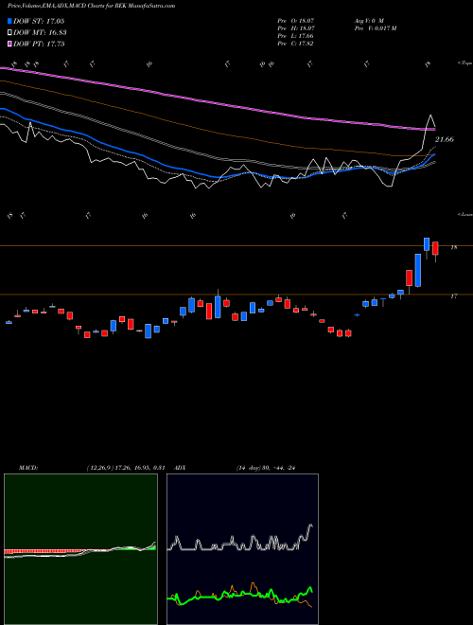
Task: Click the 'Pre L: 17.66' value
Action: pyautogui.click(x=297, y=36)
